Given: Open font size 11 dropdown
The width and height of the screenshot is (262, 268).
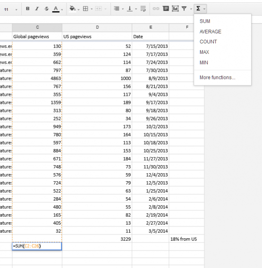Looking at the screenshot, I should pos(10,9).
